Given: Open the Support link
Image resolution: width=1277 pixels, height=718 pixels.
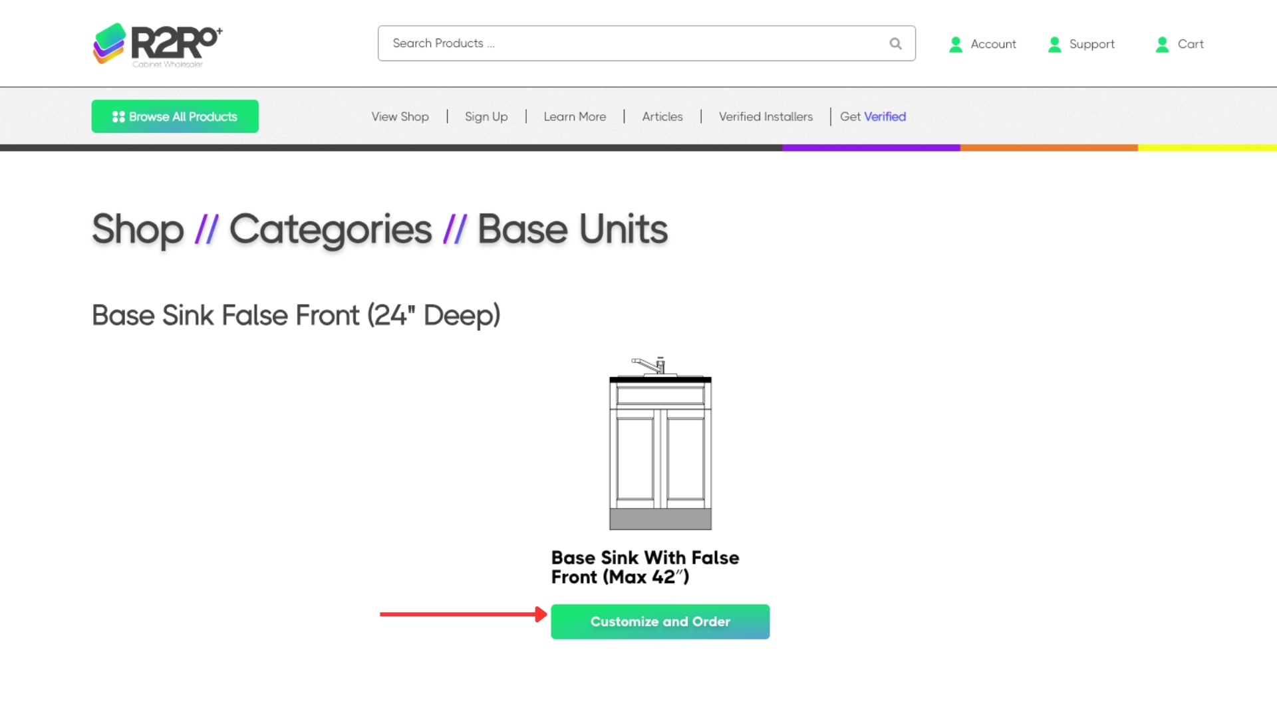Looking at the screenshot, I should click(1091, 45).
